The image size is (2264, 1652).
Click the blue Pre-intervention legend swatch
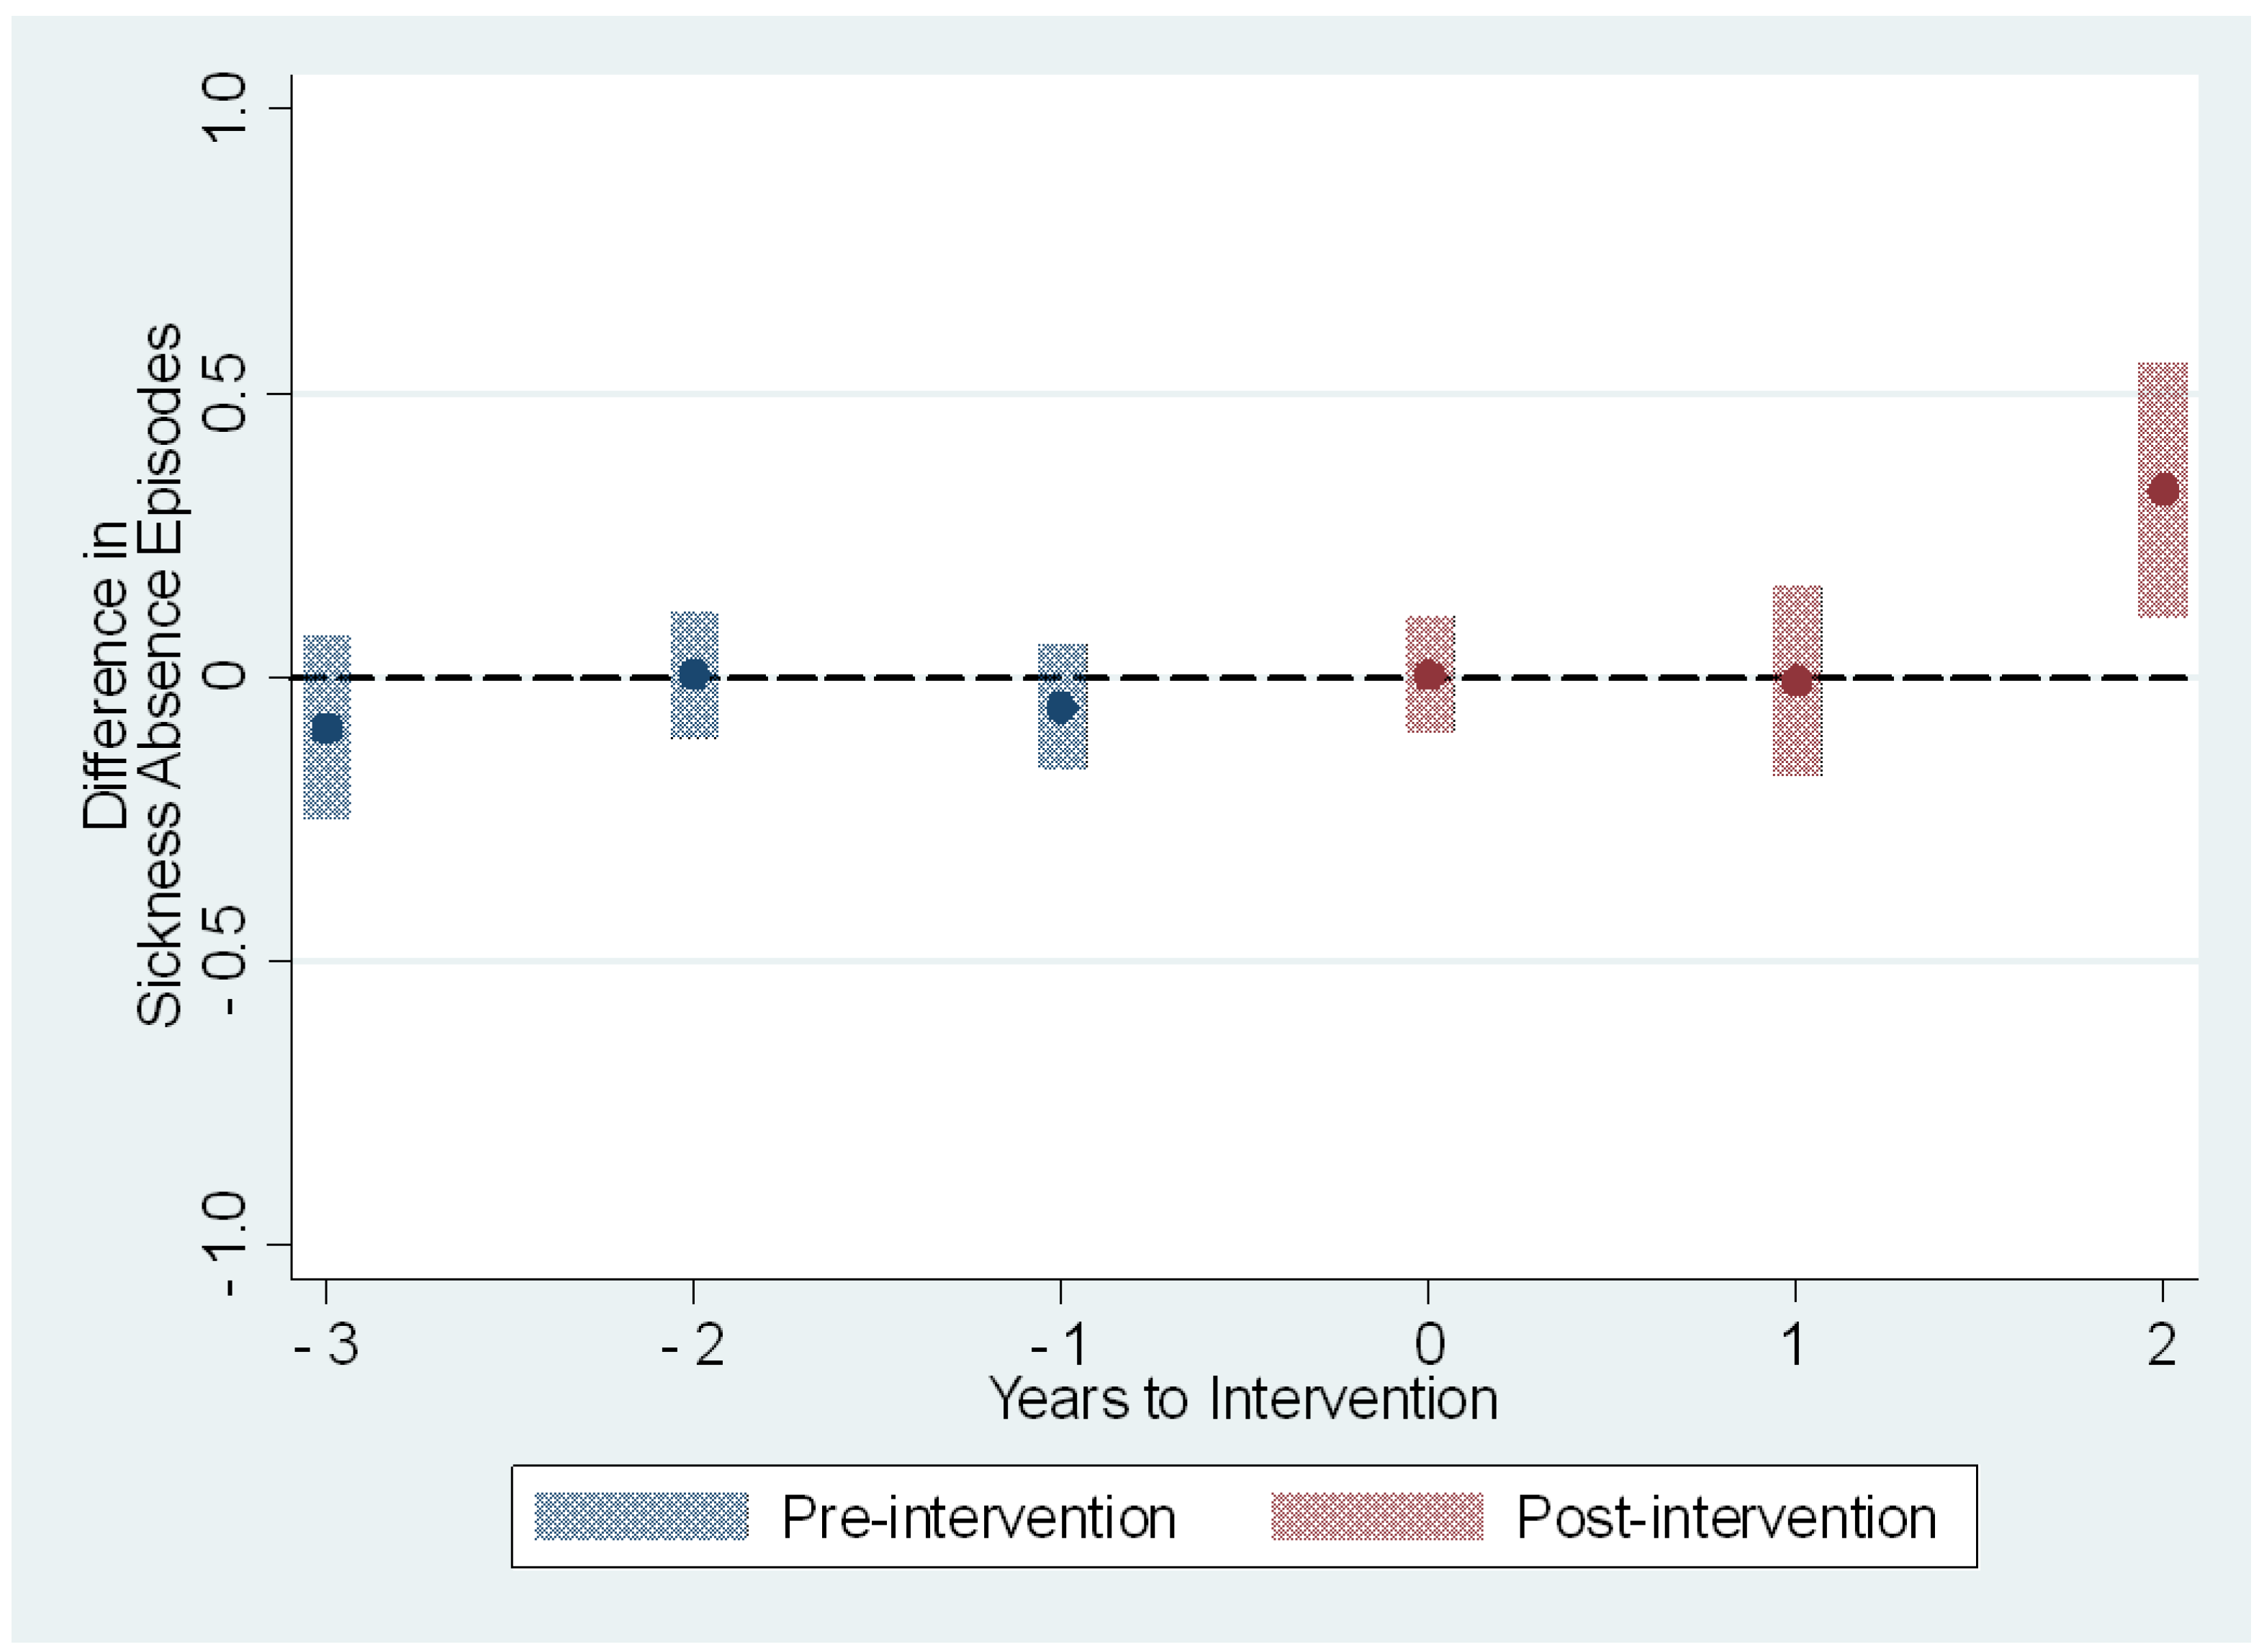click(641, 1517)
